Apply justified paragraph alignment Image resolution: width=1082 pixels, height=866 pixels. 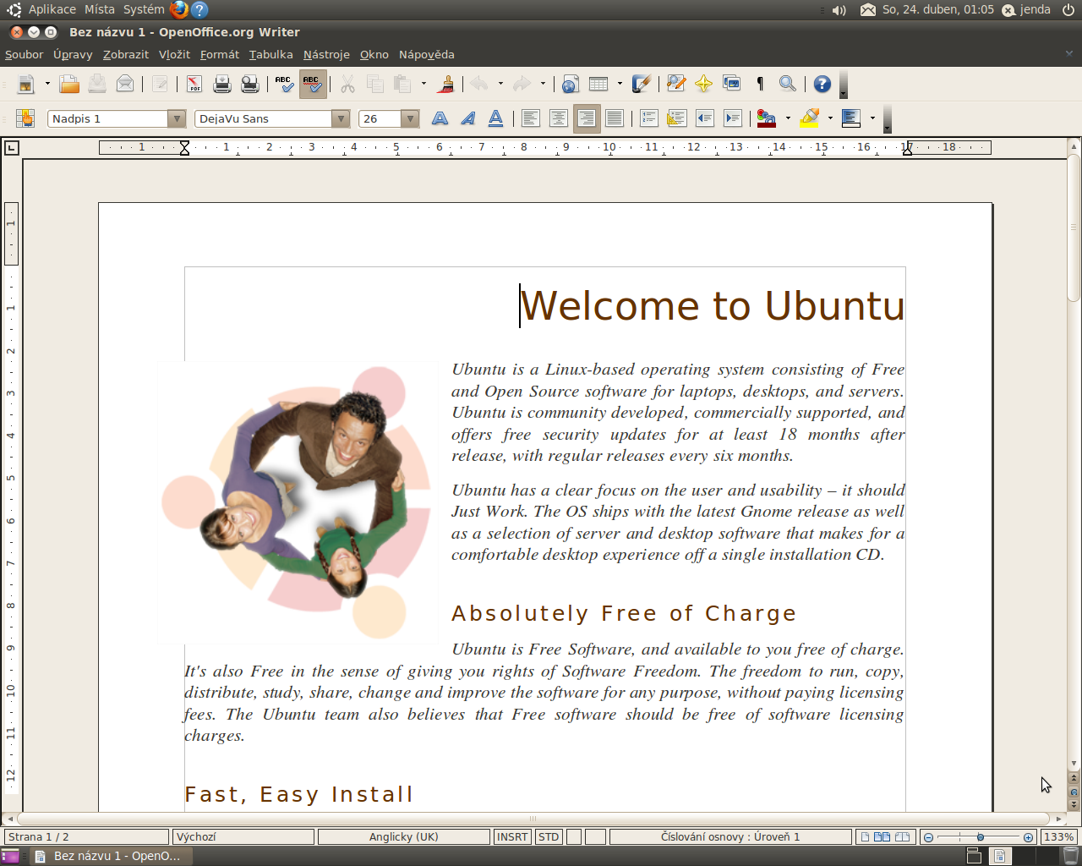pos(615,118)
